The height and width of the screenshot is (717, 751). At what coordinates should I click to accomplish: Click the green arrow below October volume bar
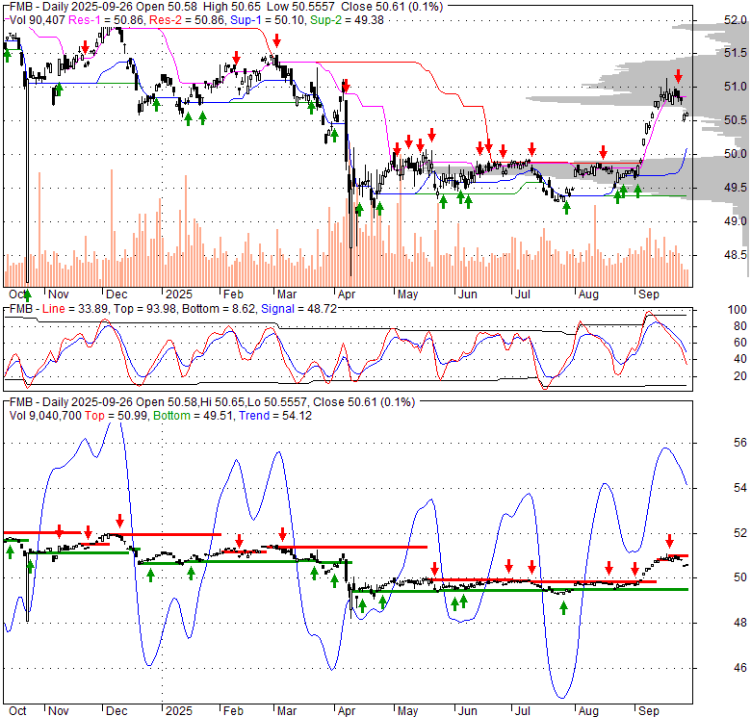(27, 294)
